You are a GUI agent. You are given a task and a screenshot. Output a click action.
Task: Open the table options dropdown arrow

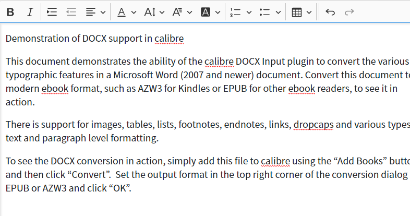pos(309,13)
